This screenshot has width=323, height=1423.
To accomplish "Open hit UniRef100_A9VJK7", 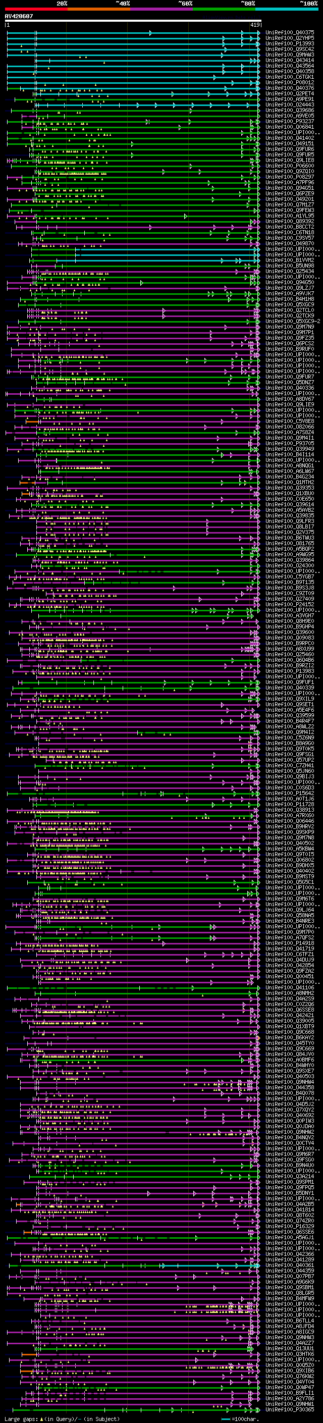I will pyautogui.click(x=290, y=293).
